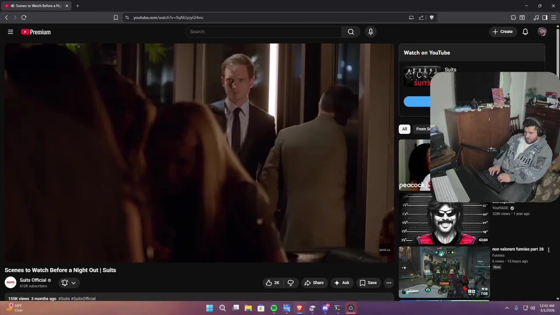This screenshot has width=560, height=315.
Task: Open non valorant funnies part 28 title
Action: click(518, 249)
